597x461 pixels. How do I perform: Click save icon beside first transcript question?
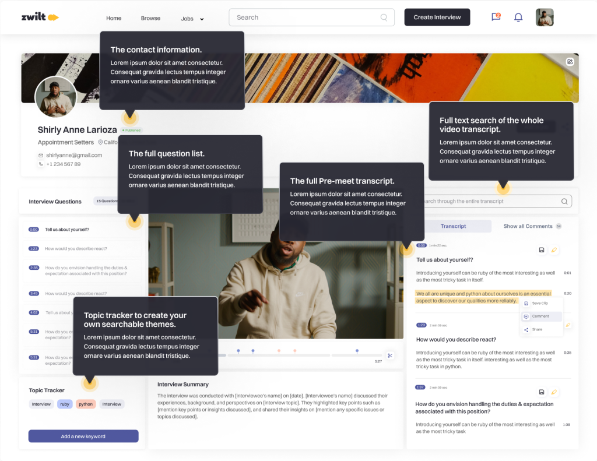[542, 250]
